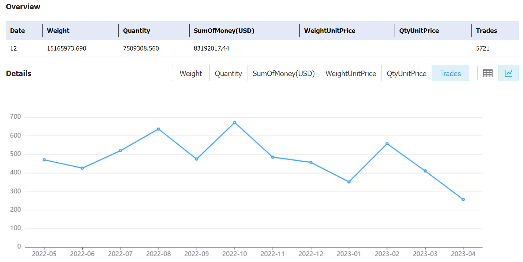The image size is (523, 262).
Task: Click the Overview section heading
Action: [x=23, y=7]
